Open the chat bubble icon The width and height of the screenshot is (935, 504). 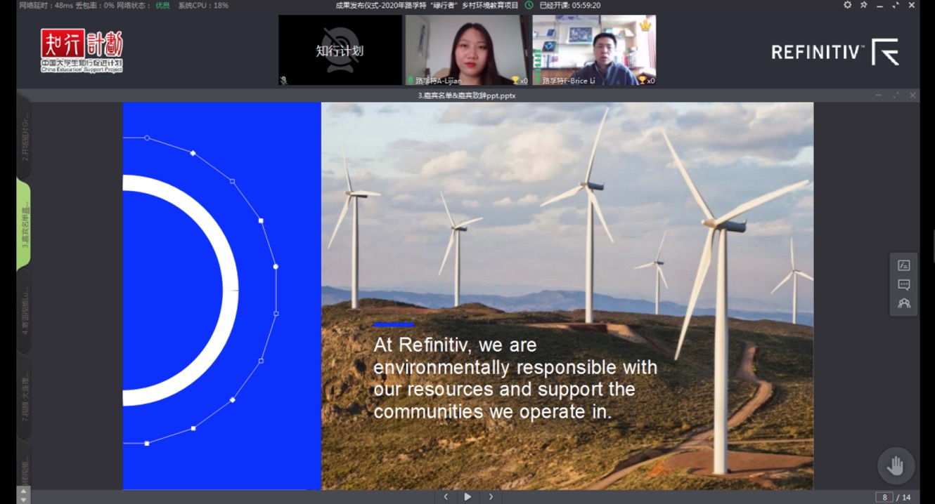point(904,284)
